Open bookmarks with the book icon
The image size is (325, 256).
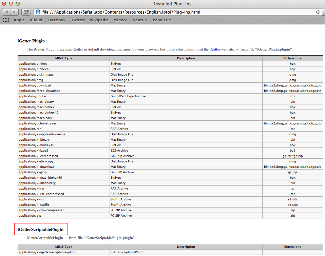click(6, 20)
